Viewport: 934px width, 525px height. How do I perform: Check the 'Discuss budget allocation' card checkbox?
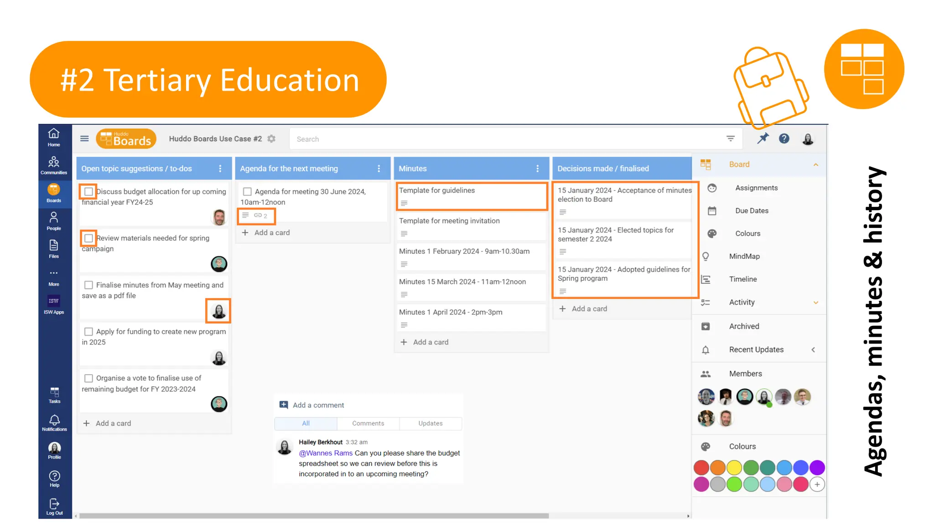(x=88, y=191)
